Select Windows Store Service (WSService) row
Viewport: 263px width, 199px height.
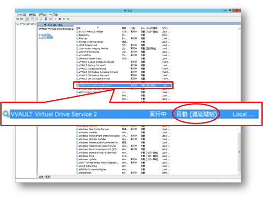[x=123, y=153]
